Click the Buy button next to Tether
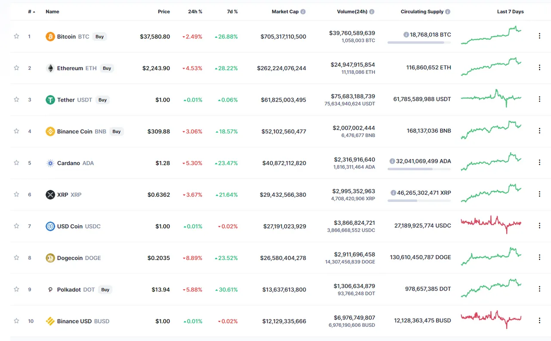The width and height of the screenshot is (551, 341). [102, 100]
